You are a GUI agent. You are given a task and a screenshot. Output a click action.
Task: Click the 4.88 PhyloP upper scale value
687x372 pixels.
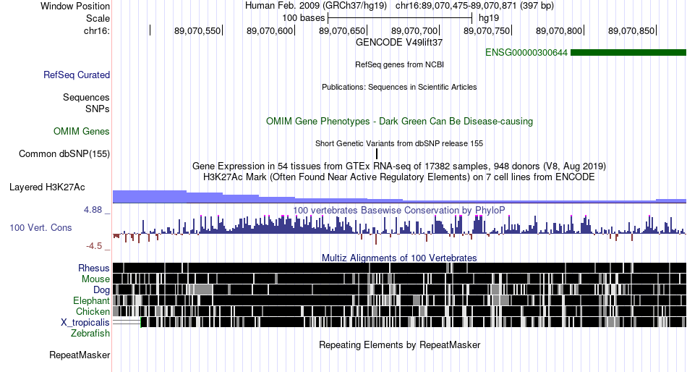coord(93,210)
